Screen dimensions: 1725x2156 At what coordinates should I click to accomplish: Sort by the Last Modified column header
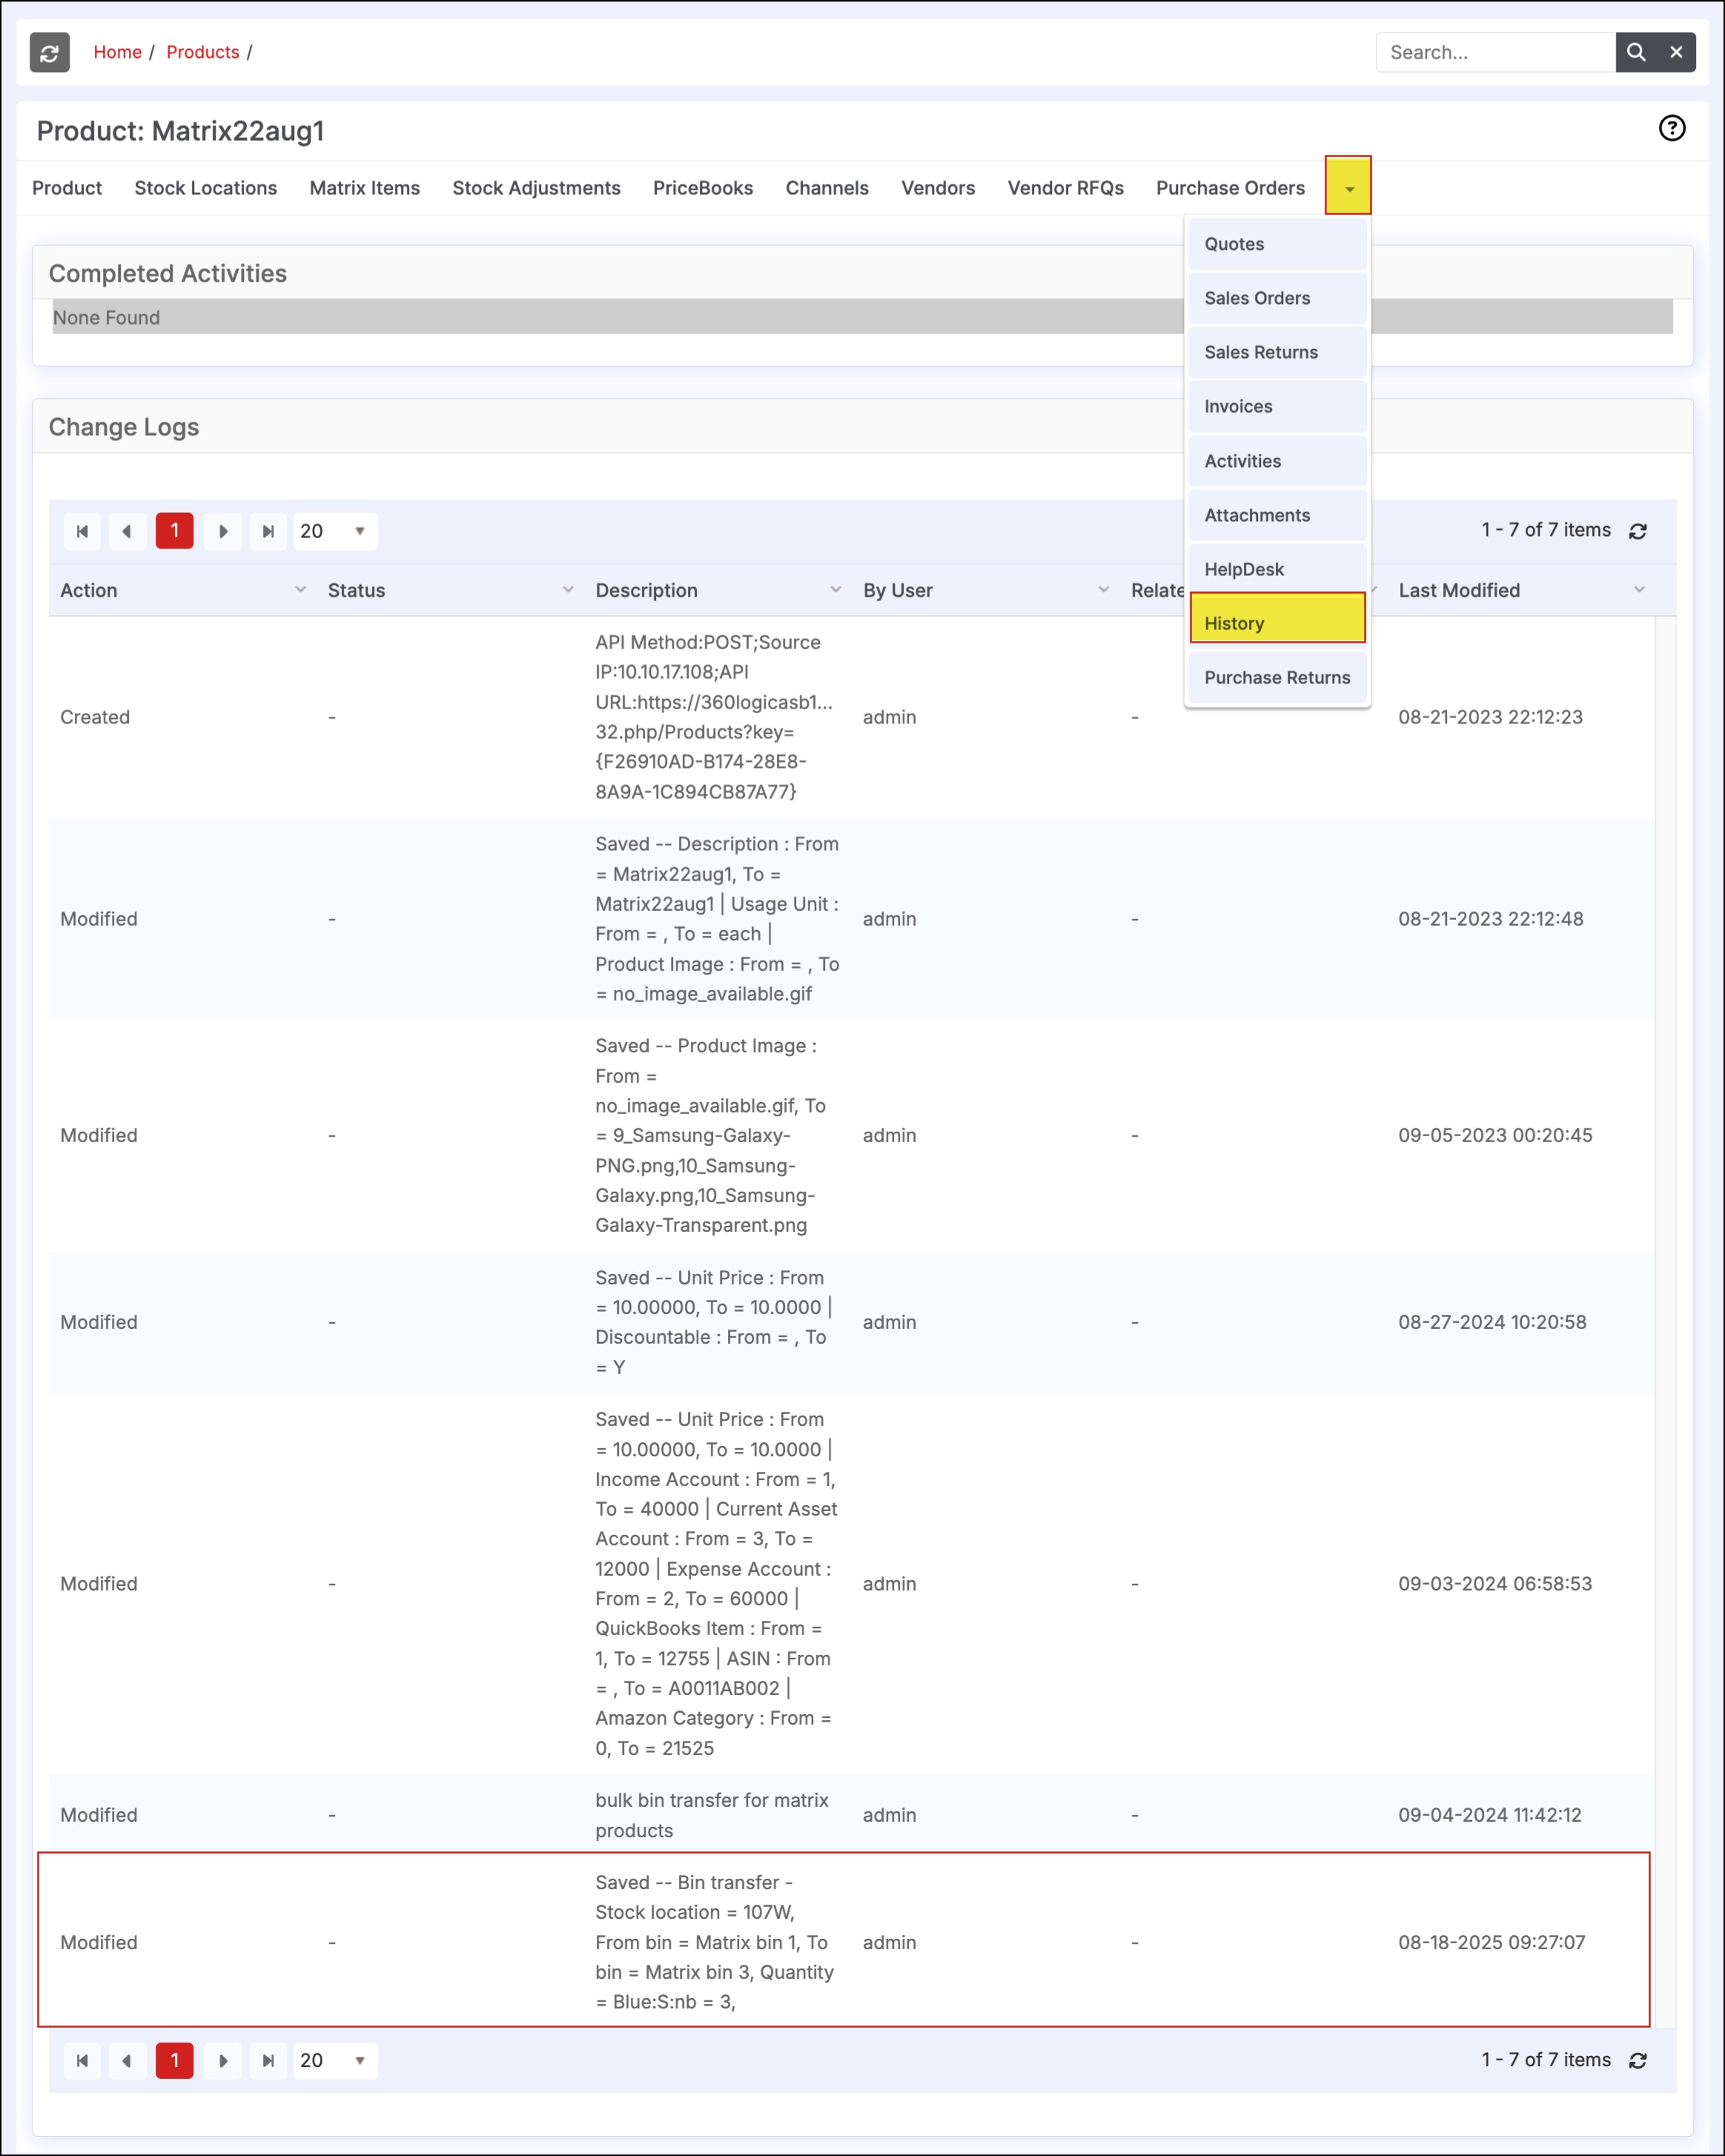click(x=1459, y=590)
